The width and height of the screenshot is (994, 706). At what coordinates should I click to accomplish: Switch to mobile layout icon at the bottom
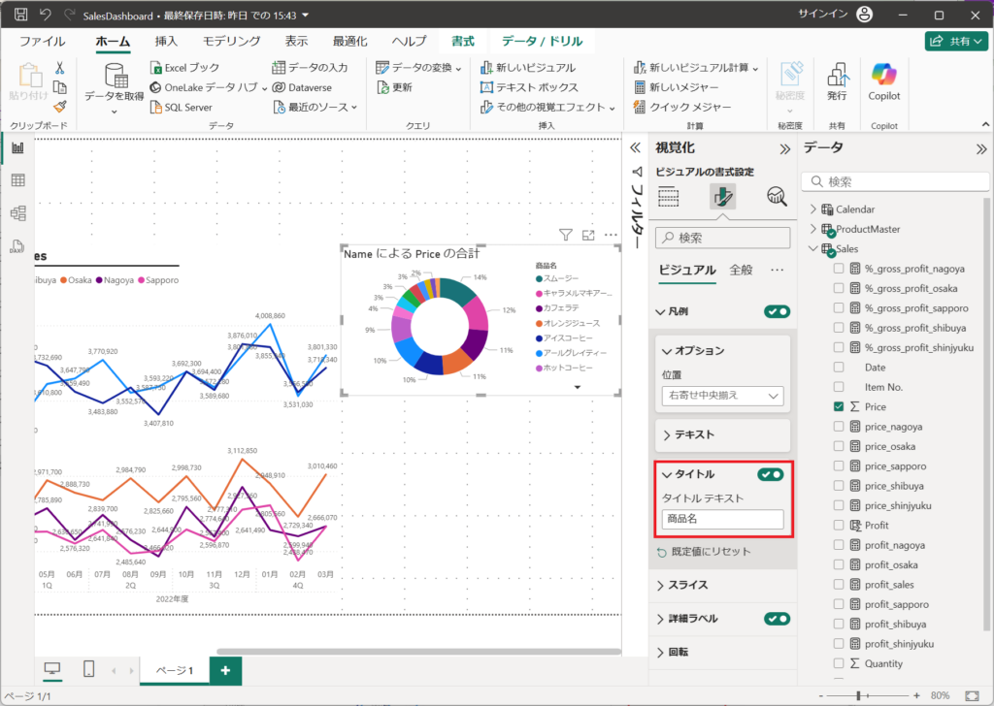88,669
